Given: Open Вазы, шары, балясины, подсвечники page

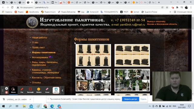Looking at the screenshot, I should coord(45,64).
